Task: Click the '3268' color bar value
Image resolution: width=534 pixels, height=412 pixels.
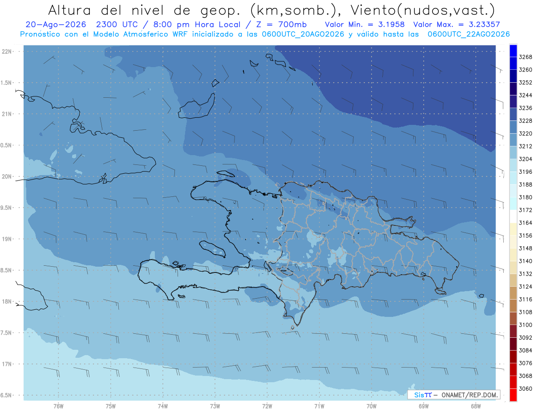Action: click(x=526, y=57)
